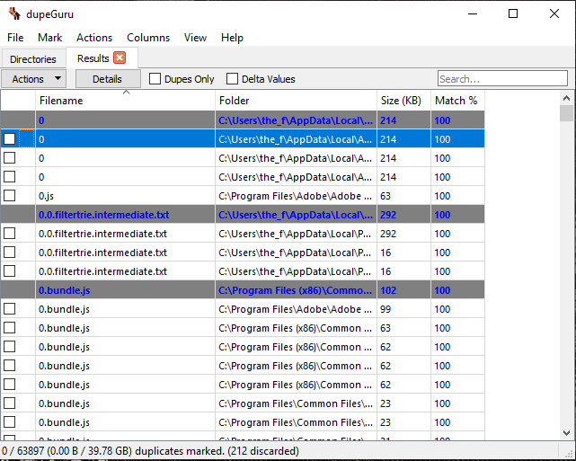Click the 292 size cell in header row
576x461 pixels.
tap(403, 215)
